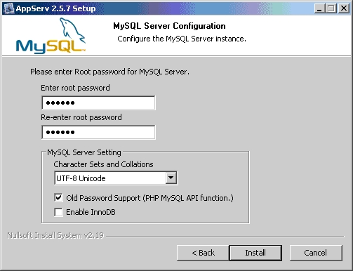Click the MySQL Server Configuration heading

point(169,26)
